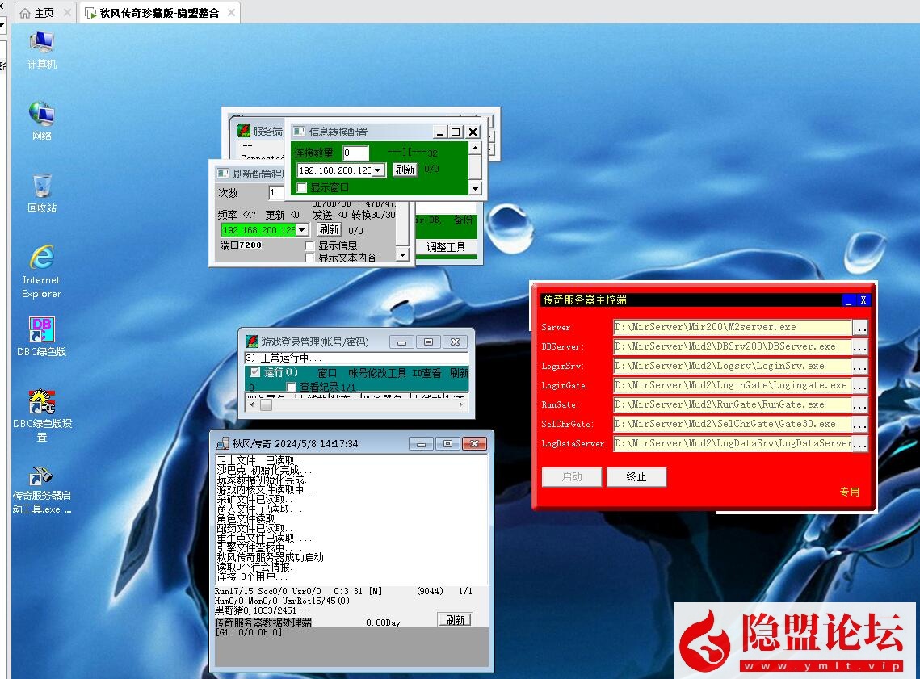Open the DBC绿色版 desktop shortcut
The width and height of the screenshot is (920, 679).
click(x=42, y=337)
